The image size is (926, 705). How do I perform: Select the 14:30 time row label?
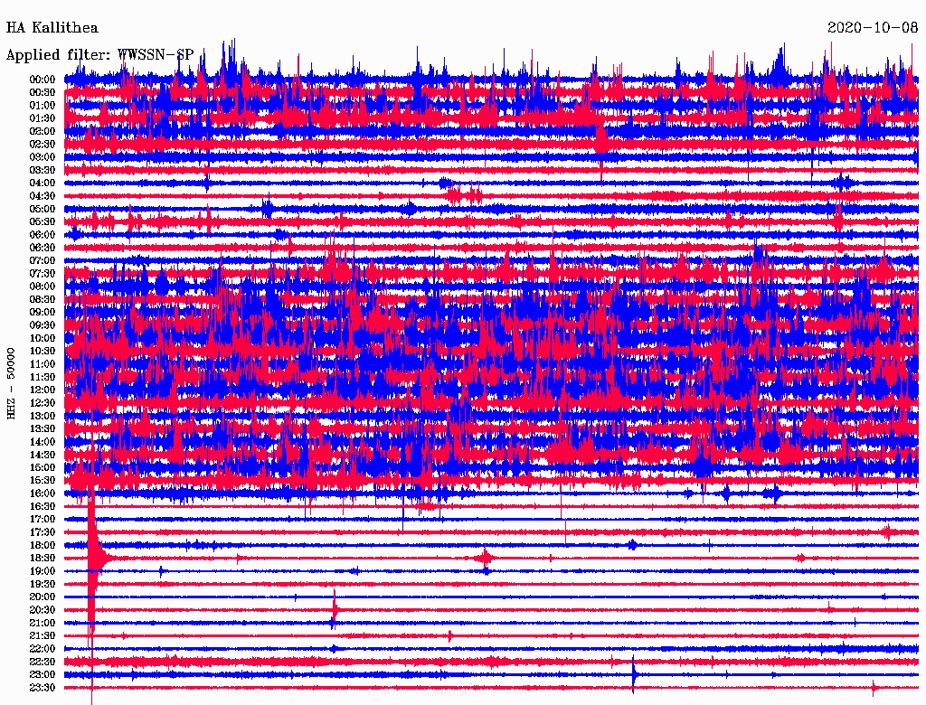tap(43, 455)
